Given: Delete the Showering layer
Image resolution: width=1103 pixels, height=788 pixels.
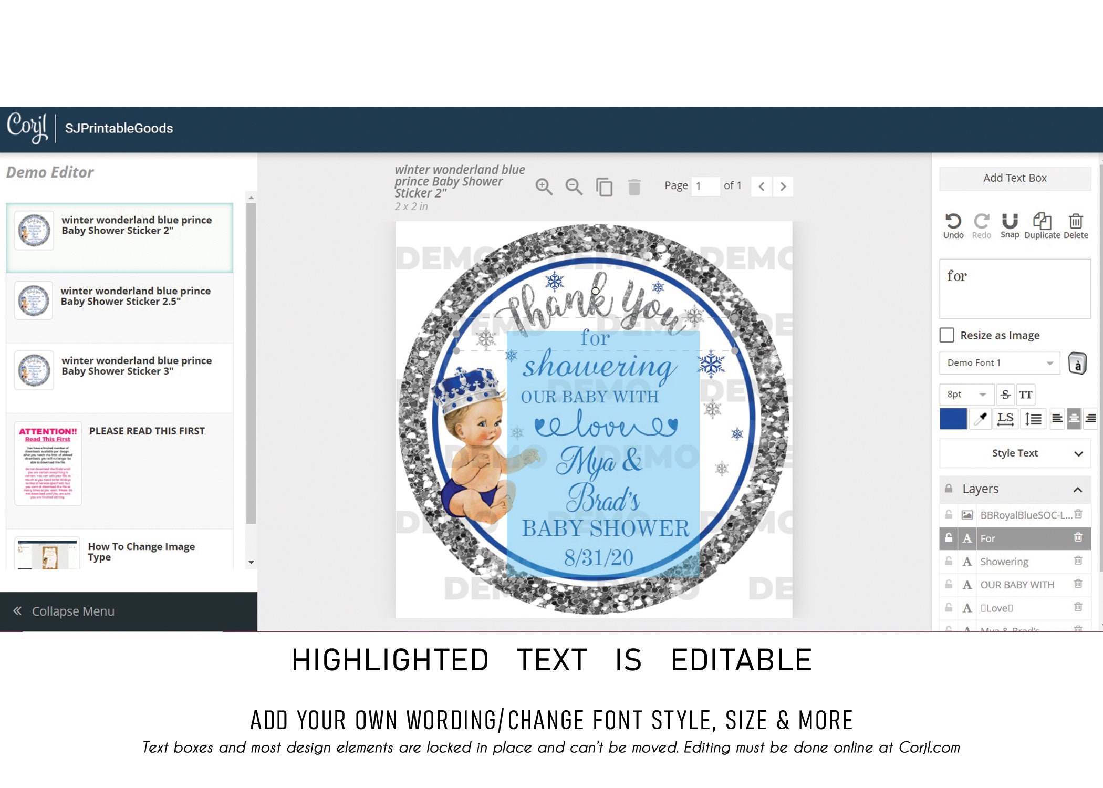Looking at the screenshot, I should (1078, 561).
